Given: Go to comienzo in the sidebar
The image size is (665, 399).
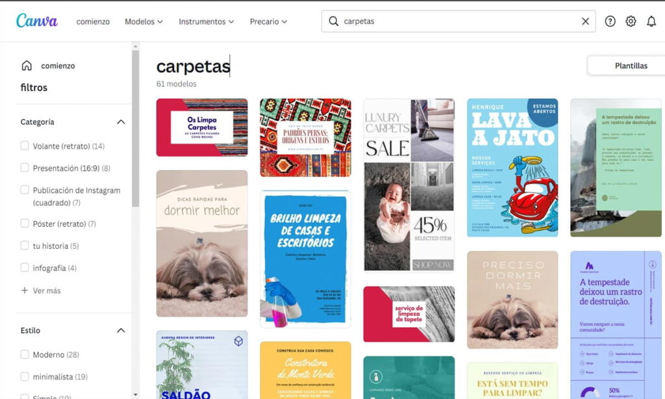Looking at the screenshot, I should (58, 66).
